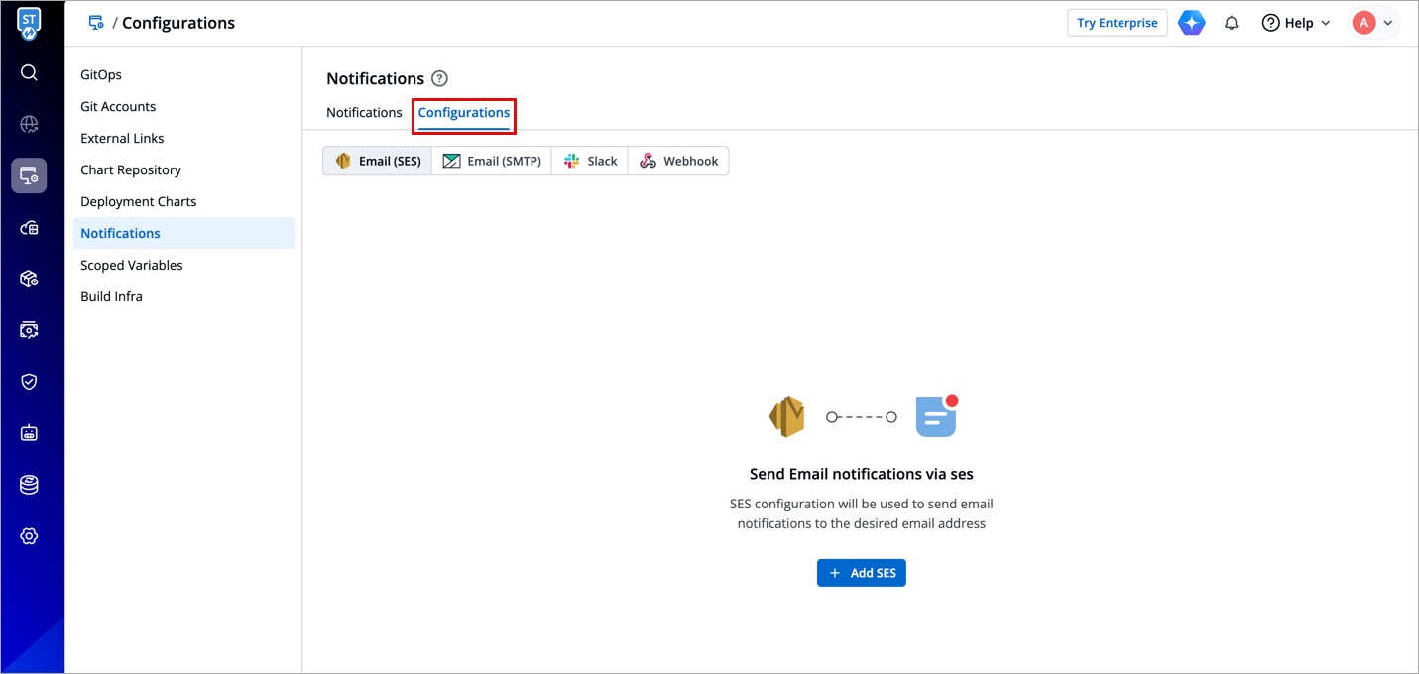1419x674 pixels.
Task: Click the help question mark beside Notifications heading
Action: click(x=440, y=79)
